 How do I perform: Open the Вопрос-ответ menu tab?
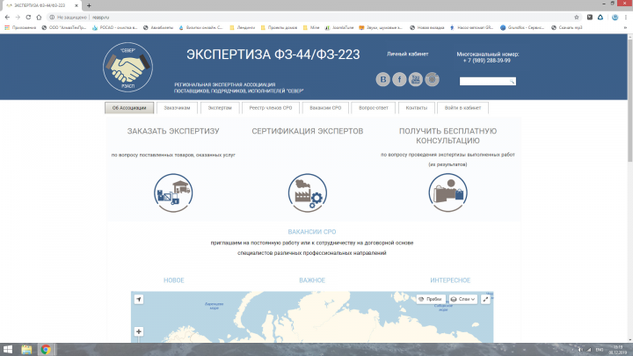pyautogui.click(x=373, y=108)
